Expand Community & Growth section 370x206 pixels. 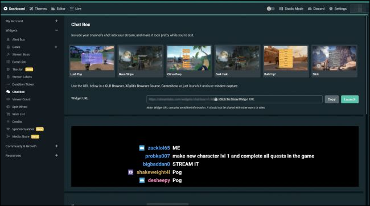56,146
